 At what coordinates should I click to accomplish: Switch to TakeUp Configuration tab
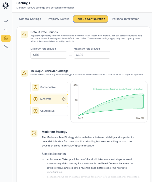[91, 19]
